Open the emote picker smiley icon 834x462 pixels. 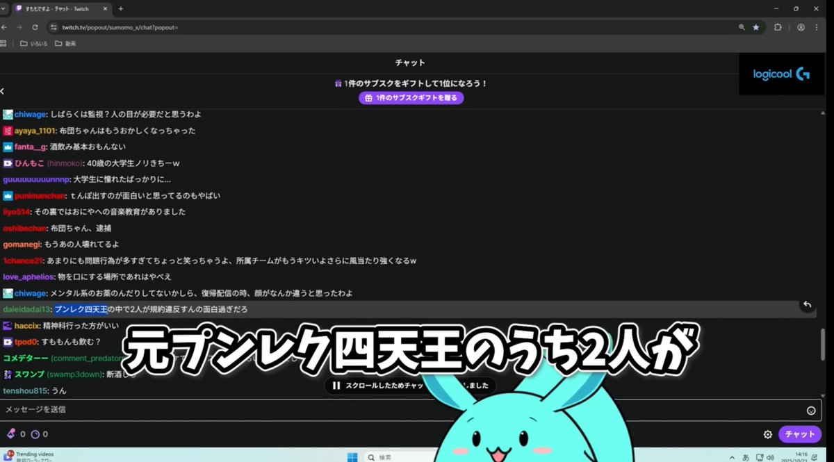pyautogui.click(x=811, y=410)
